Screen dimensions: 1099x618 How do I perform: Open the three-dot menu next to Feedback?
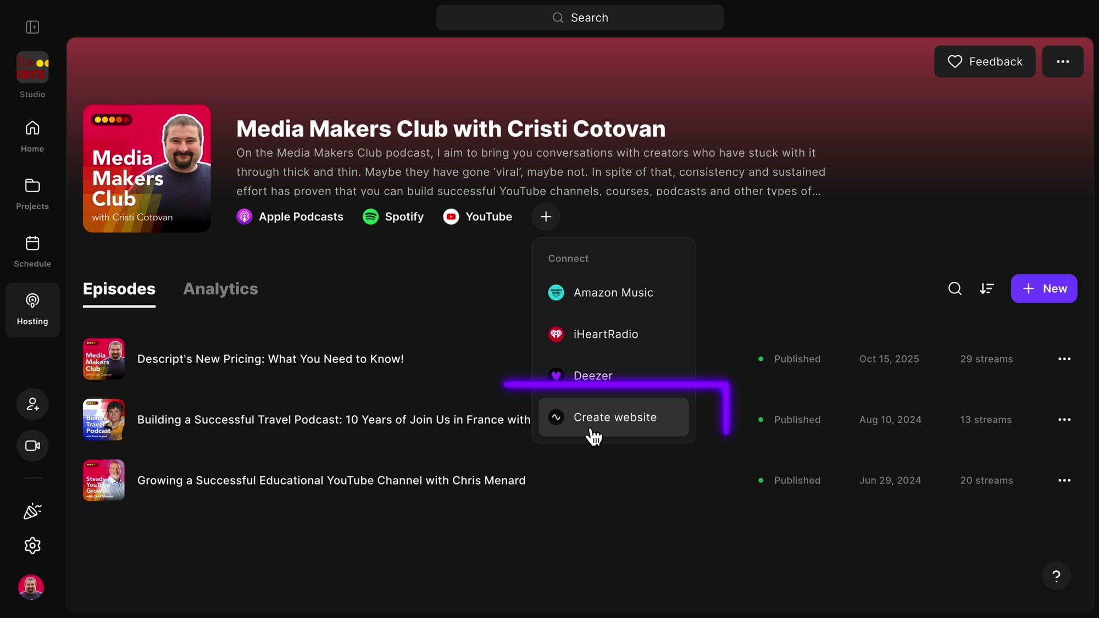click(x=1063, y=62)
